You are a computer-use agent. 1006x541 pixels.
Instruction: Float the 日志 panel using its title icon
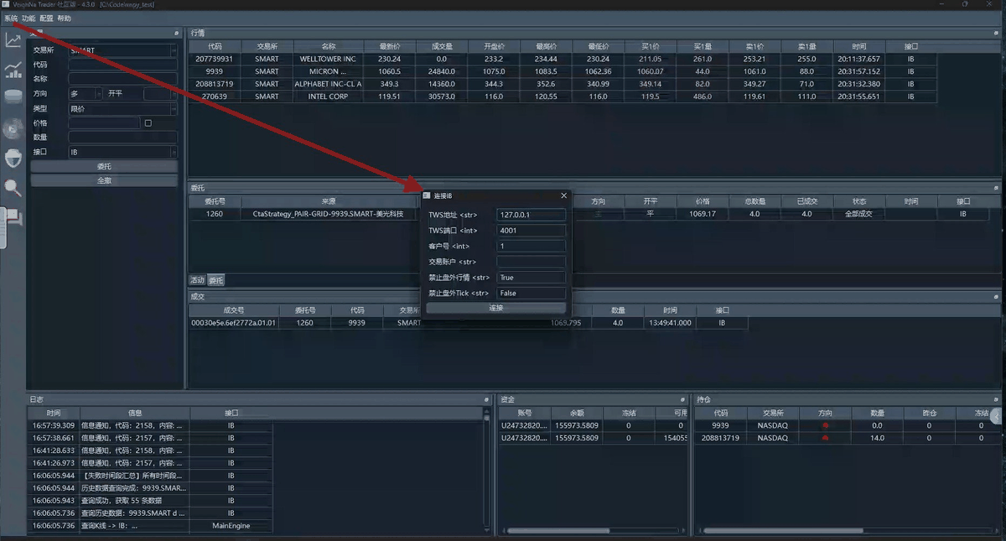coord(486,400)
